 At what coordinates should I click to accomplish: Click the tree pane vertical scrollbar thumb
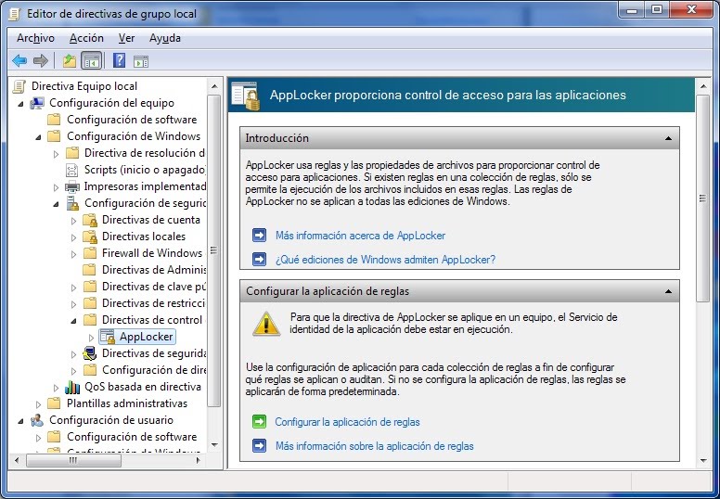[214, 250]
